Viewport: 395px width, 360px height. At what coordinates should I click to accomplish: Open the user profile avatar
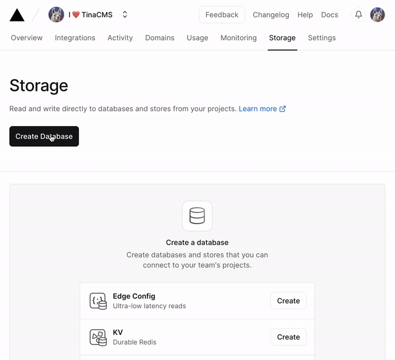click(377, 15)
